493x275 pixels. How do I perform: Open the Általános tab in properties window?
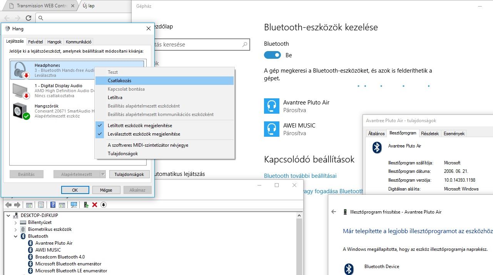click(376, 134)
